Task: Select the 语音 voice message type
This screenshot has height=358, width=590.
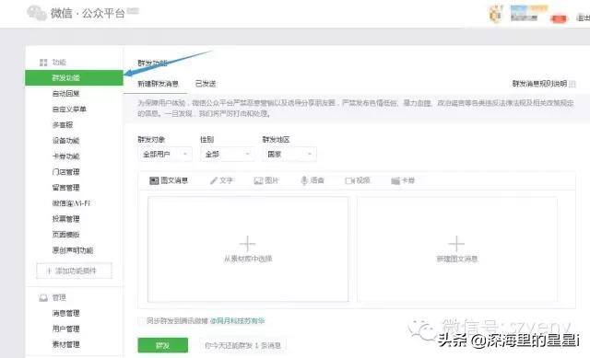Action: (x=313, y=180)
